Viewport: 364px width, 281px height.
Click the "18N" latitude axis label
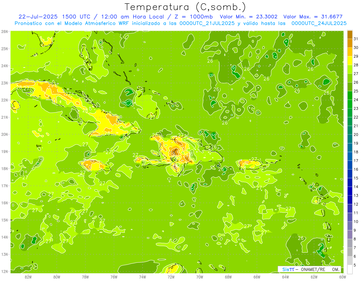coord(5,169)
